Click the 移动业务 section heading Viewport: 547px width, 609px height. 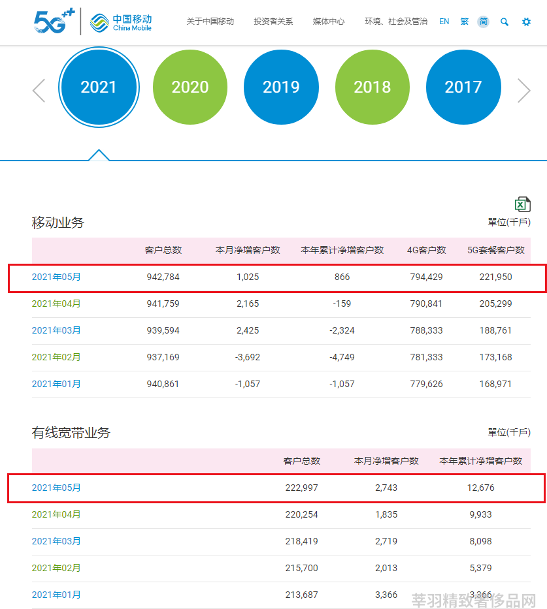(x=58, y=223)
